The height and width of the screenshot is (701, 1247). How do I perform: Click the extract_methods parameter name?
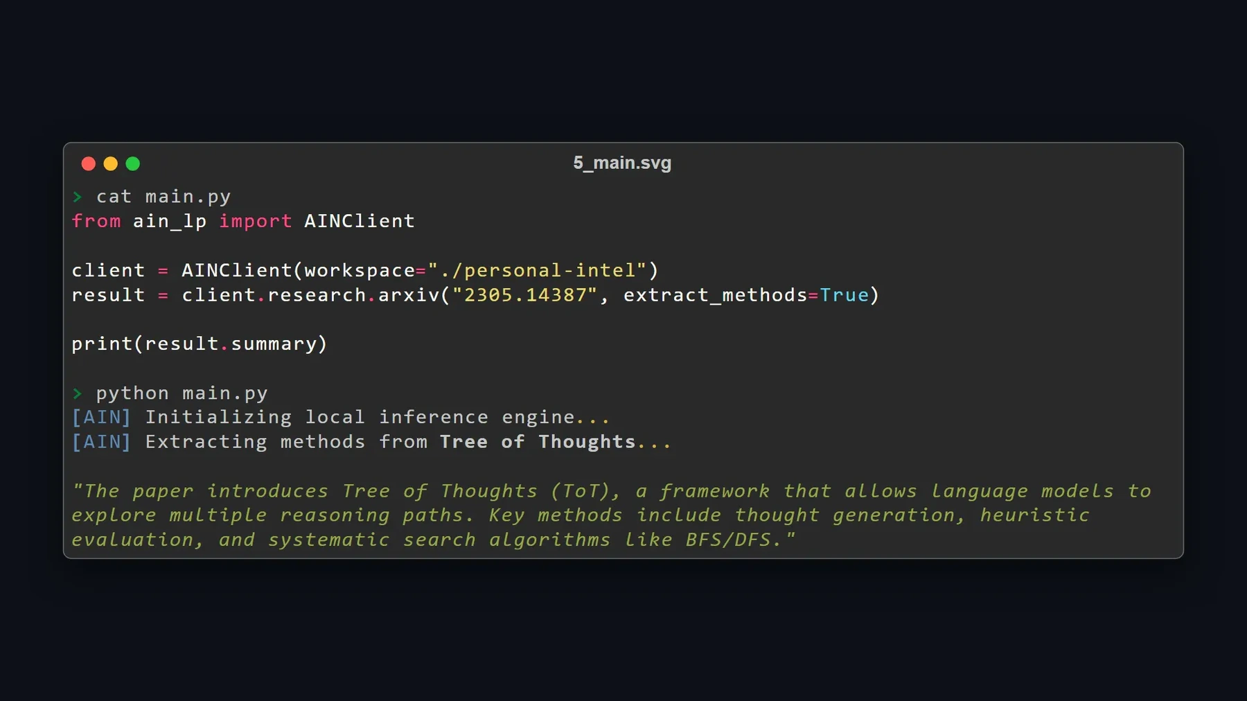(x=716, y=295)
